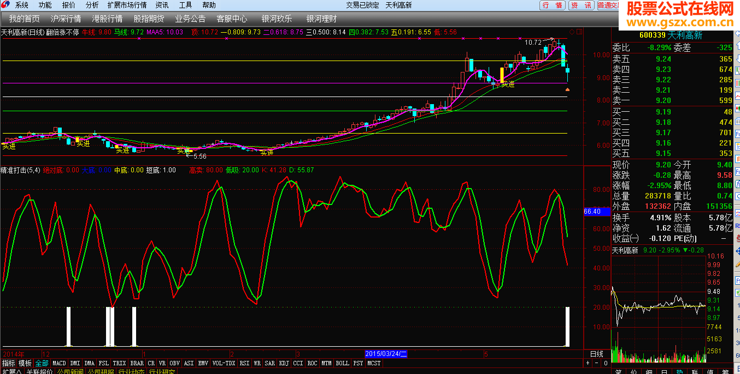Open the 客服中心 tab

[232, 19]
